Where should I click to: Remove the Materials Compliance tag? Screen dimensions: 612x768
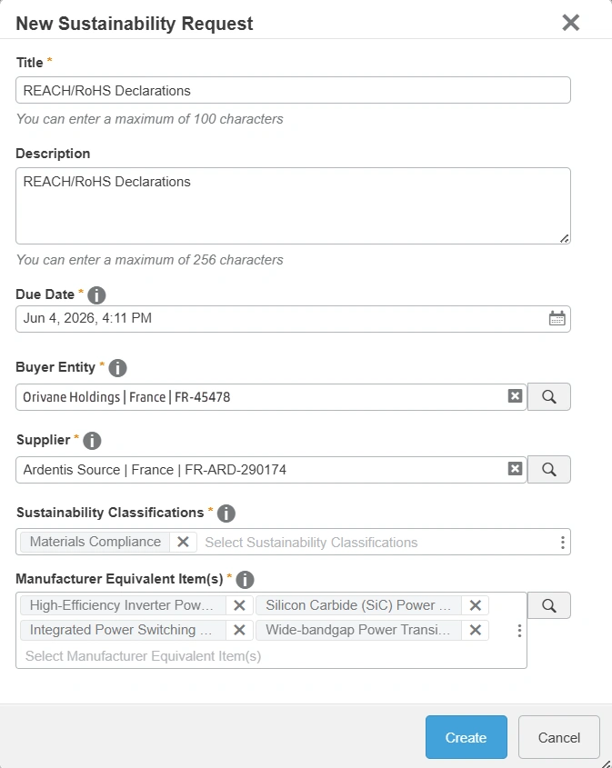click(184, 542)
